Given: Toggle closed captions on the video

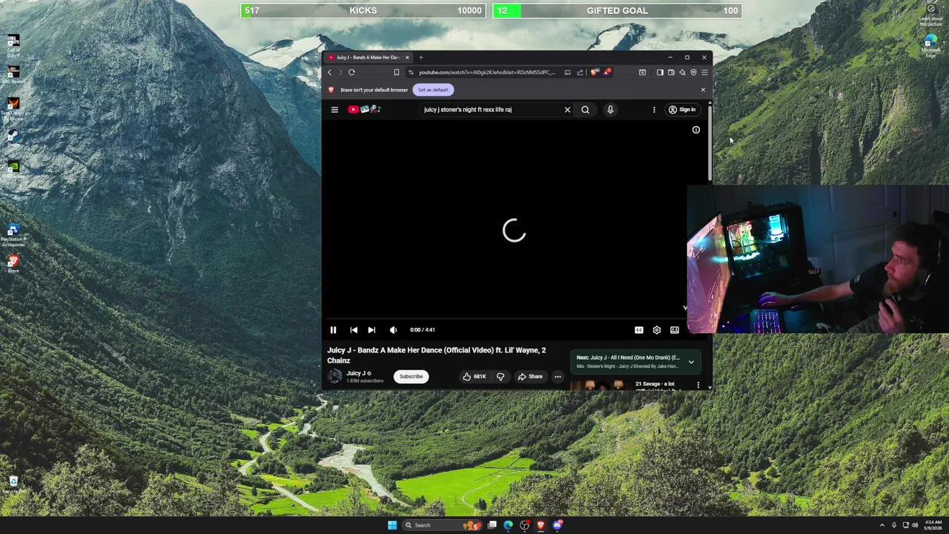Looking at the screenshot, I should click(x=638, y=330).
